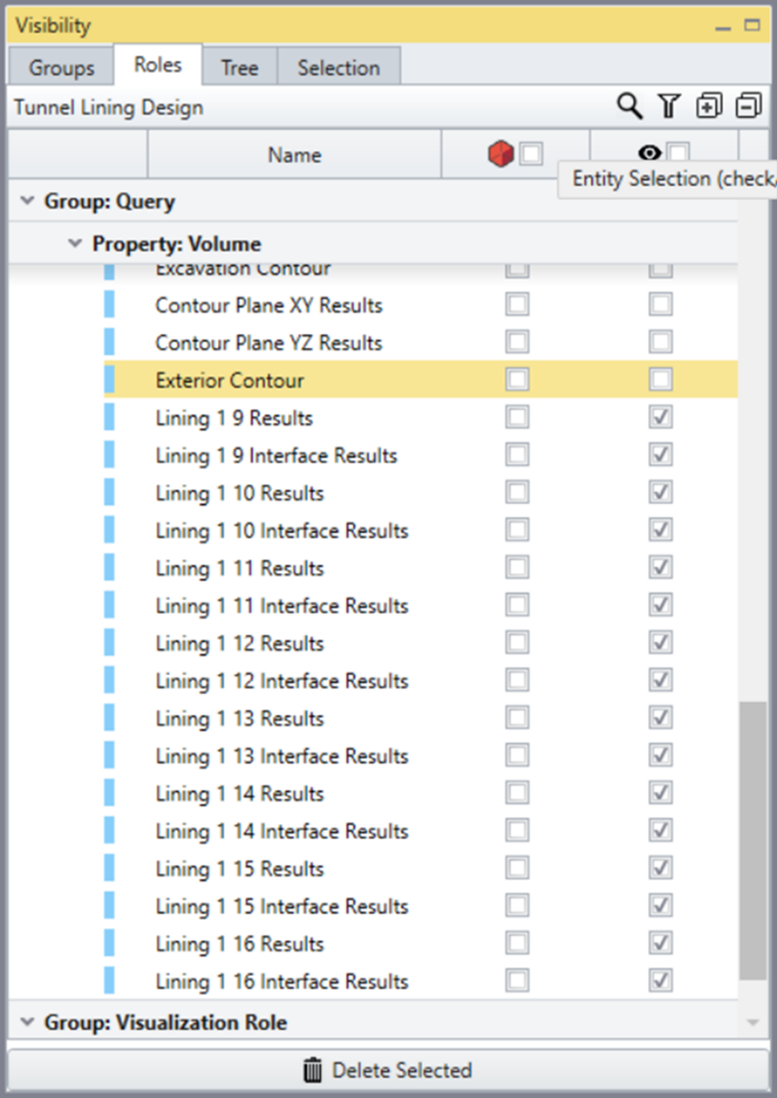777x1098 pixels.
Task: Select Lining 1 14 Results
Action: point(240,794)
